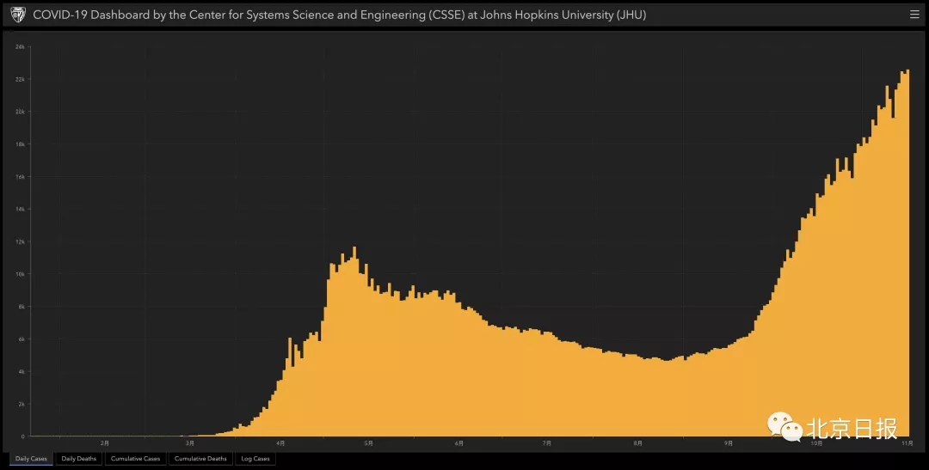Open the hamburger menu in the header
Screen dimensions: 929x470
click(x=914, y=15)
